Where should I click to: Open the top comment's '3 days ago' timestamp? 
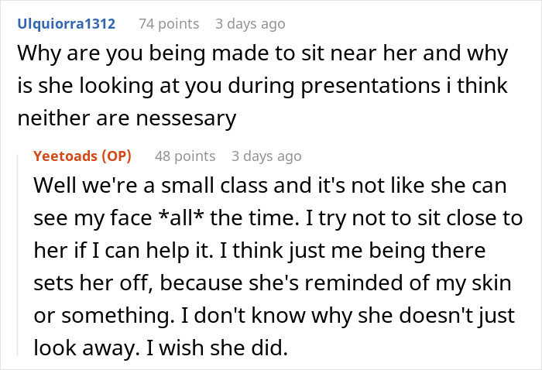click(x=250, y=24)
